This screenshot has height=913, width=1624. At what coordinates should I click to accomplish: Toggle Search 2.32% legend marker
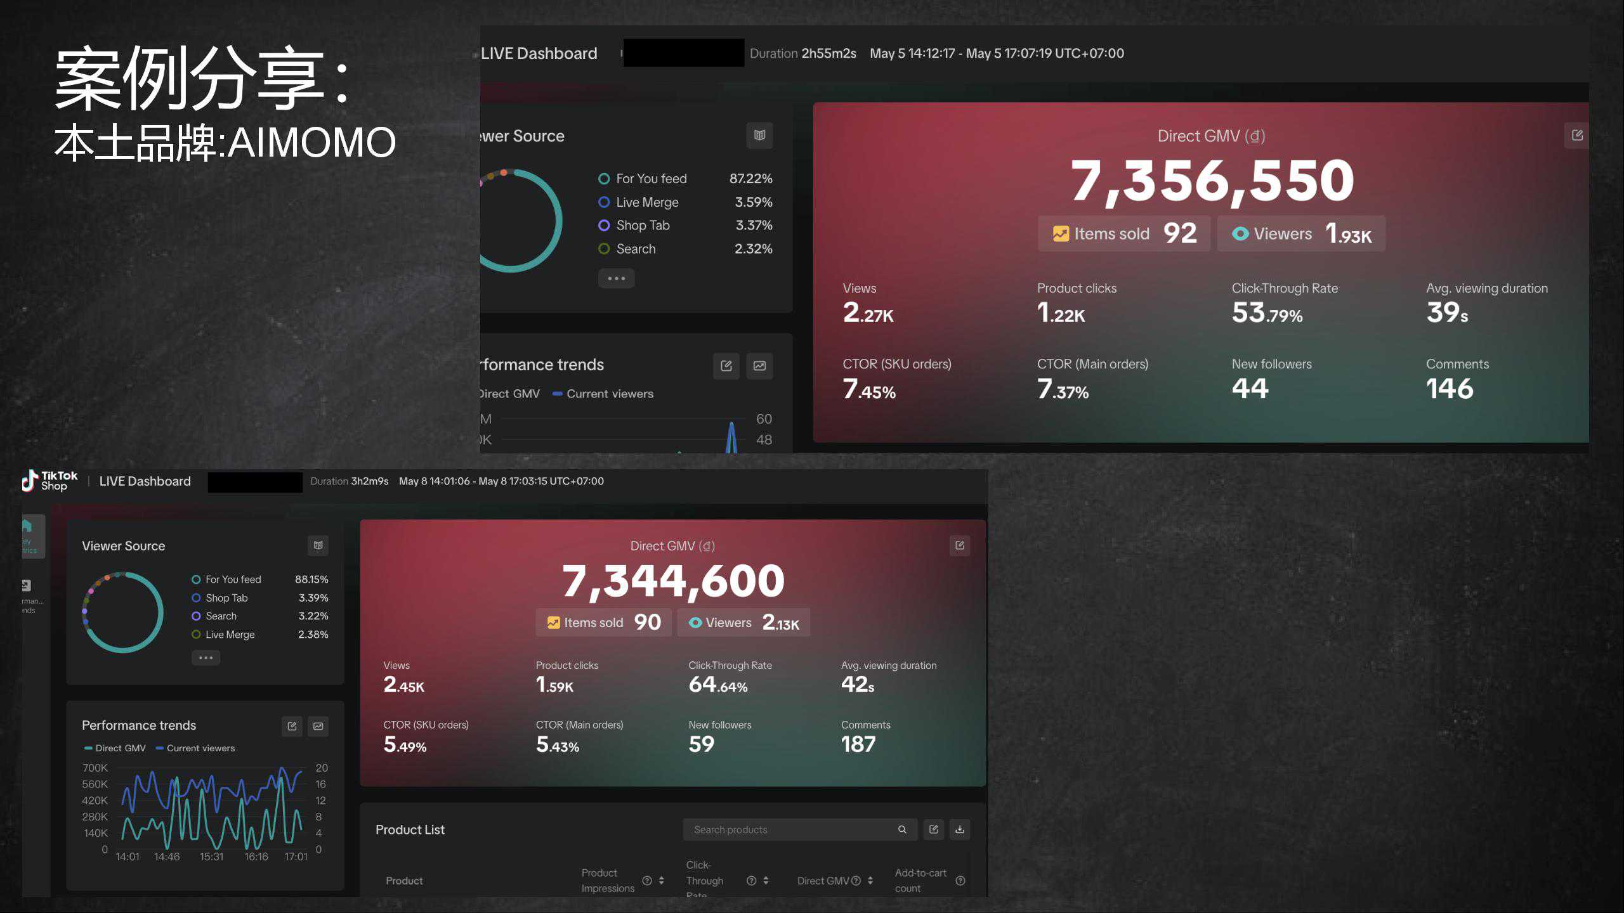click(x=604, y=249)
